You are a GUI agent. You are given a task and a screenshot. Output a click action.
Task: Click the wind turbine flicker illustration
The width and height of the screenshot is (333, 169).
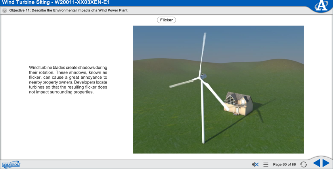218,89
